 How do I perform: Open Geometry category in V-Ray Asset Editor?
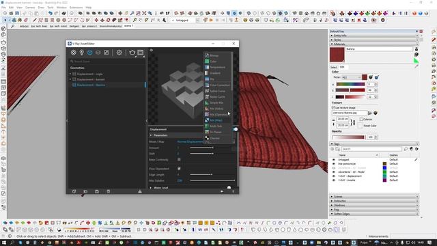click(x=89, y=53)
